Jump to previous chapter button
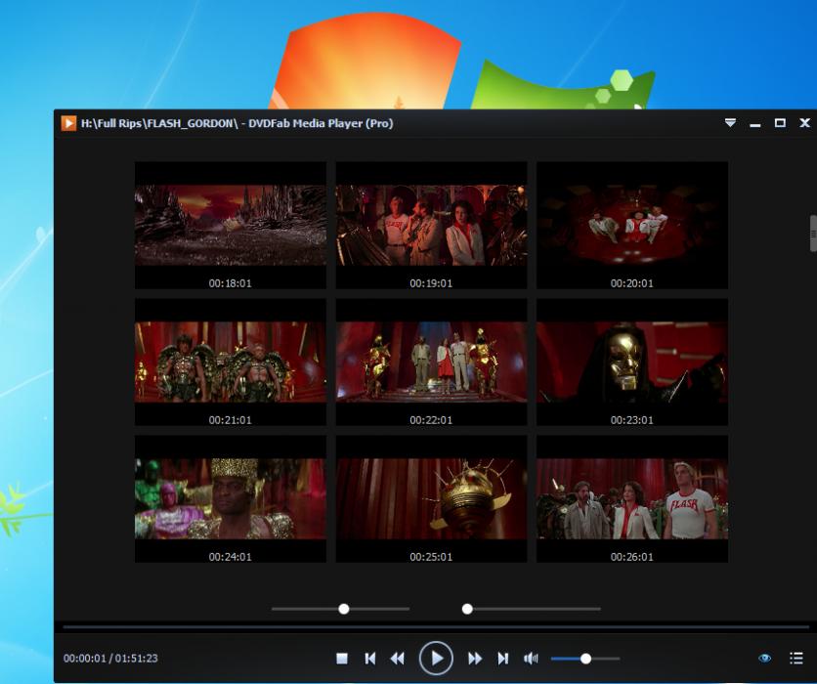Image resolution: width=817 pixels, height=684 pixels. 370,659
